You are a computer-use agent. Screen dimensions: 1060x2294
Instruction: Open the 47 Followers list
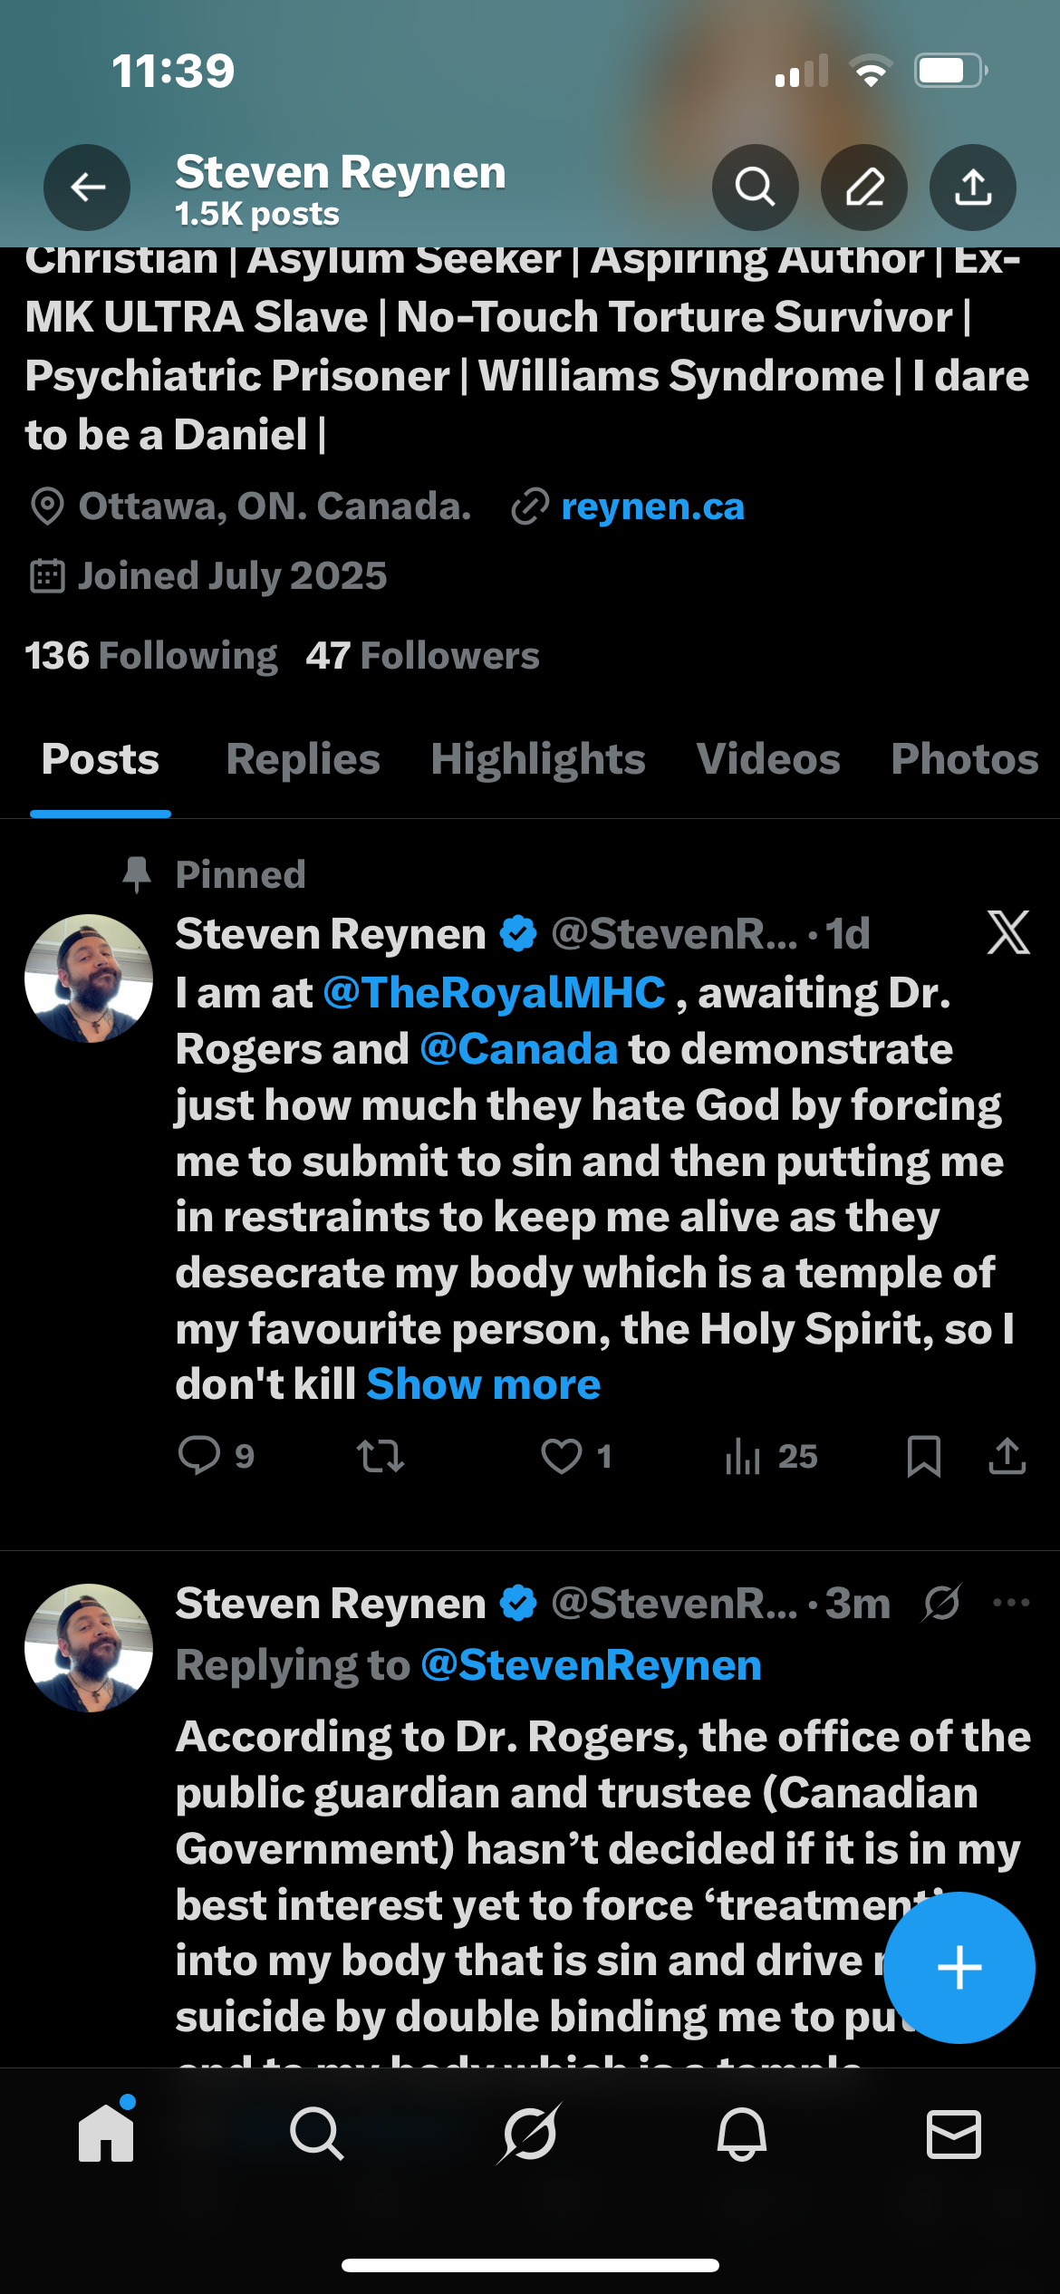(x=422, y=655)
